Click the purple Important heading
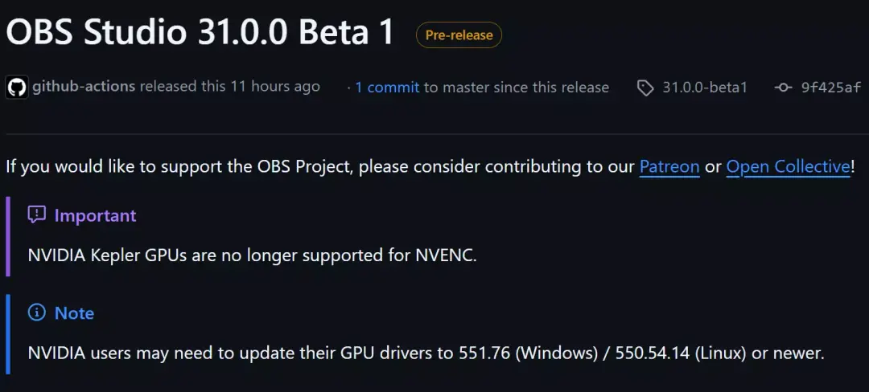The width and height of the screenshot is (869, 392). point(95,215)
